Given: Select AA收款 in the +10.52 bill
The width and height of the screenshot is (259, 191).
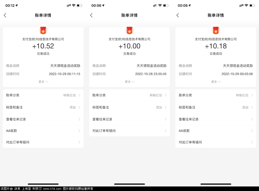Looking at the screenshot, I should pos(43,131).
